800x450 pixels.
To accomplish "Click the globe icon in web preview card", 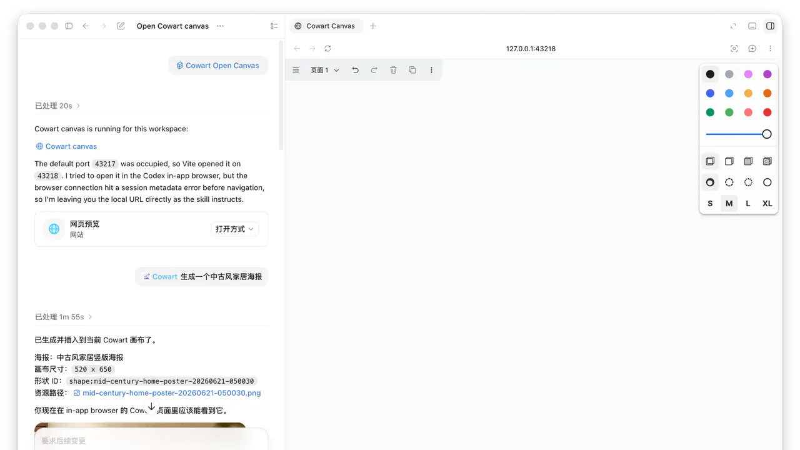I will 54,229.
